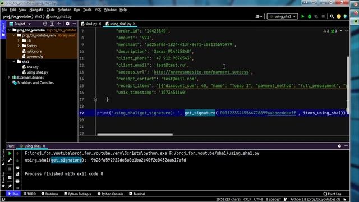Print console output icon
The height and width of the screenshot is (202, 359).
(17, 181)
